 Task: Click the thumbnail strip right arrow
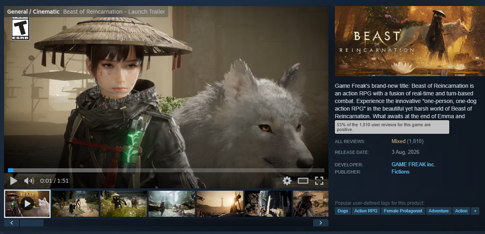320,223
